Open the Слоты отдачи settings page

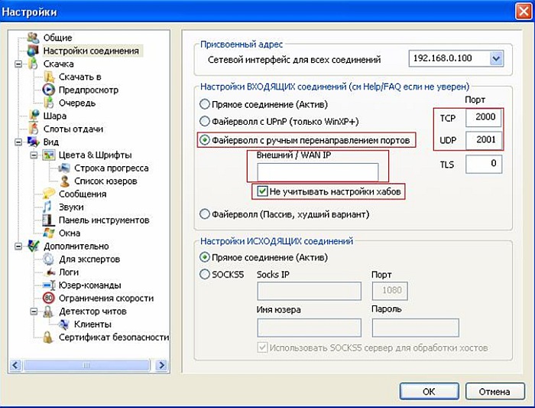(73, 129)
